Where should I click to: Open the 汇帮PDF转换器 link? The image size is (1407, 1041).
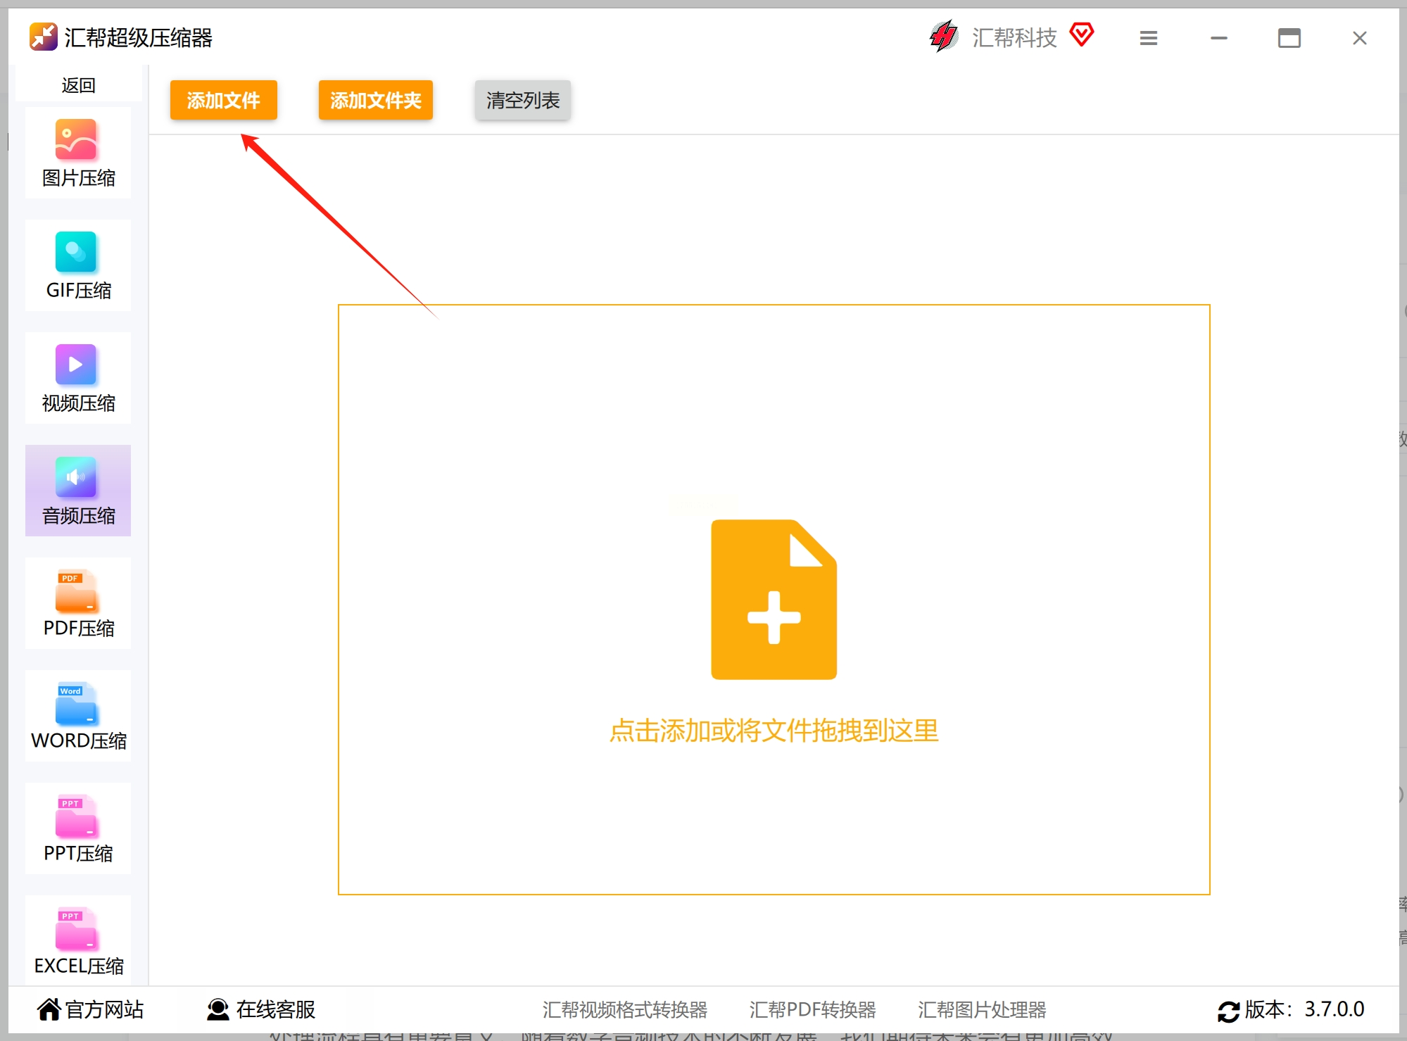point(813,1010)
